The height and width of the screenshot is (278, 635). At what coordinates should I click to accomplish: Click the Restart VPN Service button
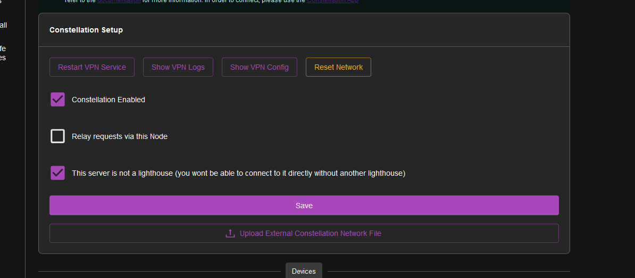(92, 67)
